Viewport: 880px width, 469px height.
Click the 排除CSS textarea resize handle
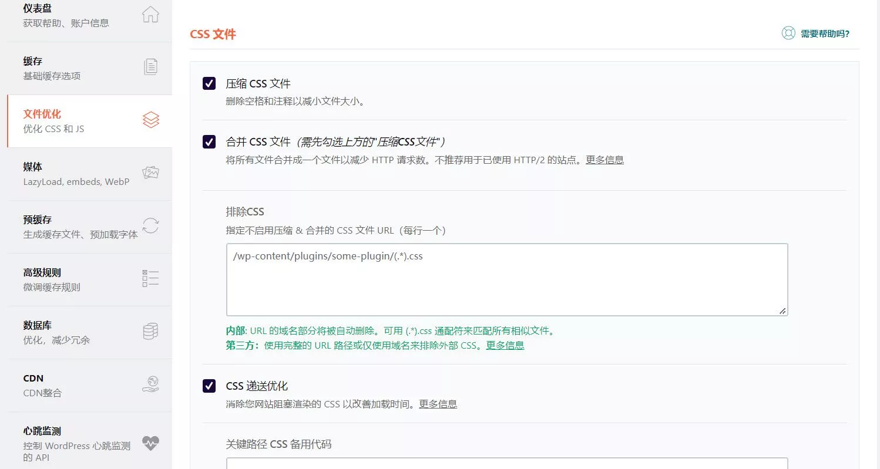click(782, 311)
